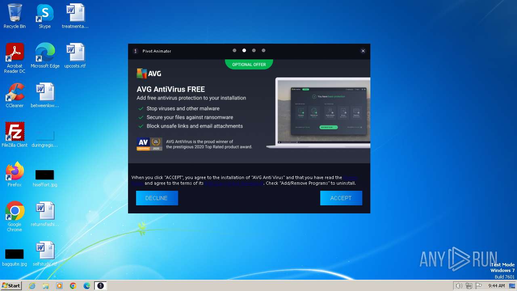Click the AVG logo in the offer
Image resolution: width=517 pixels, height=291 pixels.
click(149, 74)
